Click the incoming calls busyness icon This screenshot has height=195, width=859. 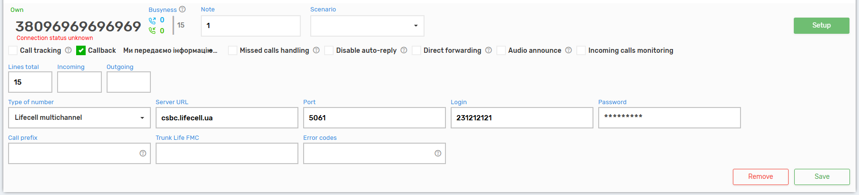coord(152,31)
